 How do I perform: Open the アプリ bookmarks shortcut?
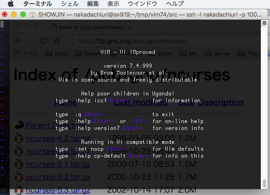(25, 53)
